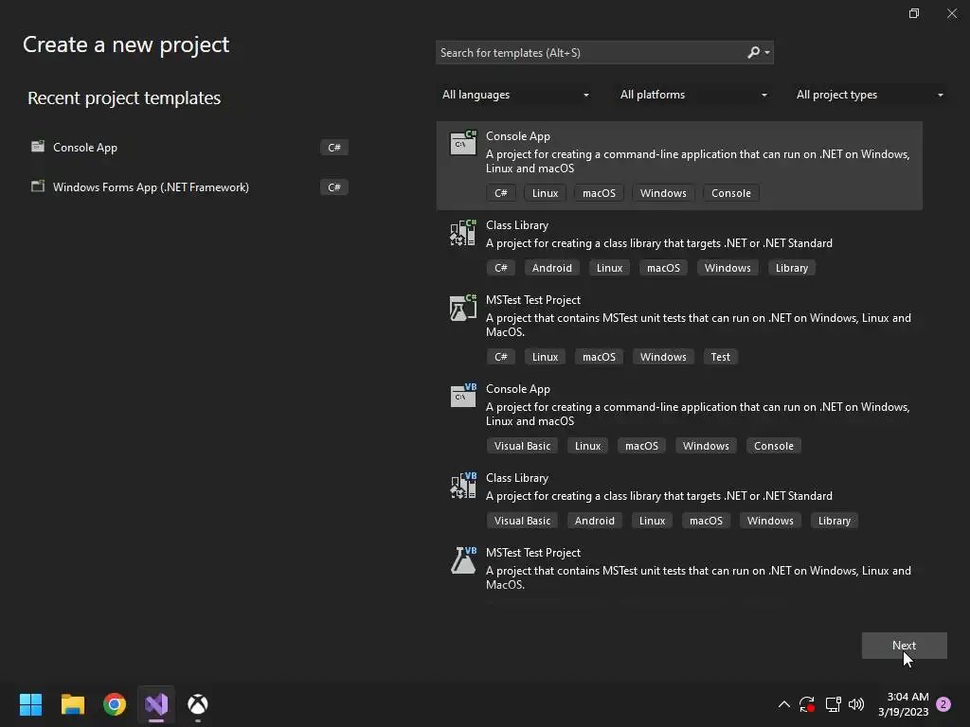Open the All platforms dropdown
The width and height of the screenshot is (970, 727).
[x=692, y=95]
